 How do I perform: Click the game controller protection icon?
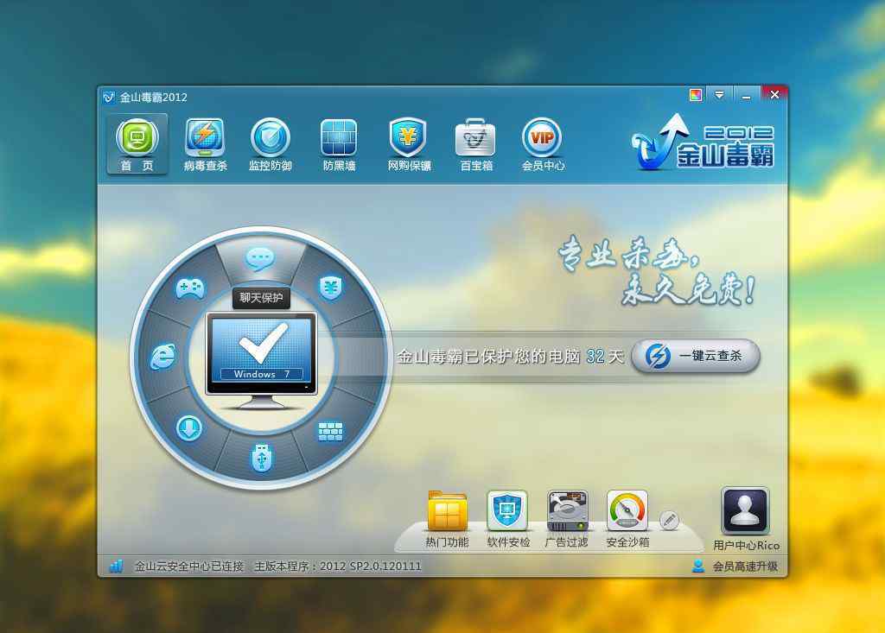[190, 288]
